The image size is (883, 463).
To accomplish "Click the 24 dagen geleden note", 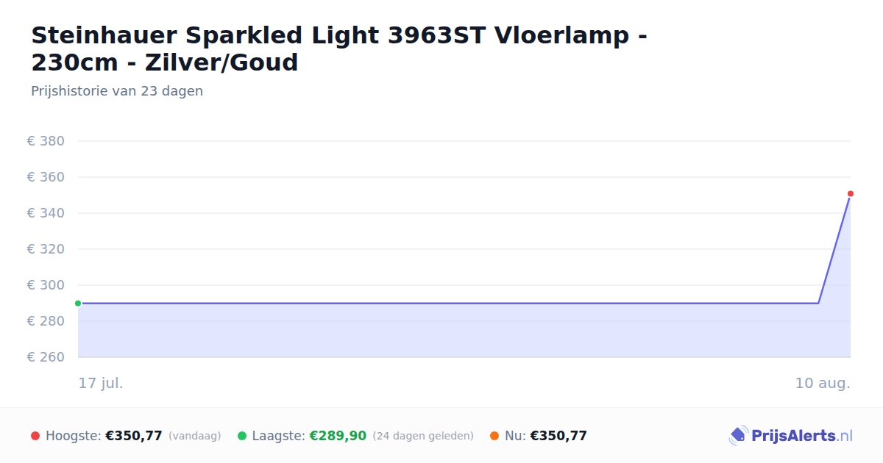I will click(x=423, y=436).
